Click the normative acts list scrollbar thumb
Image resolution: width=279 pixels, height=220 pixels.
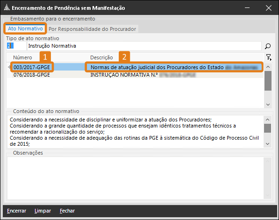pyautogui.click(x=268, y=81)
